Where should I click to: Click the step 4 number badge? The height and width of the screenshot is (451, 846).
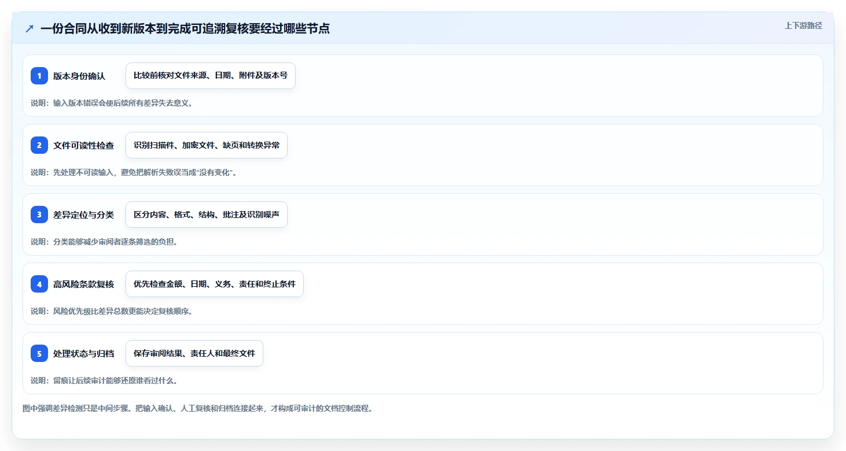(x=39, y=284)
